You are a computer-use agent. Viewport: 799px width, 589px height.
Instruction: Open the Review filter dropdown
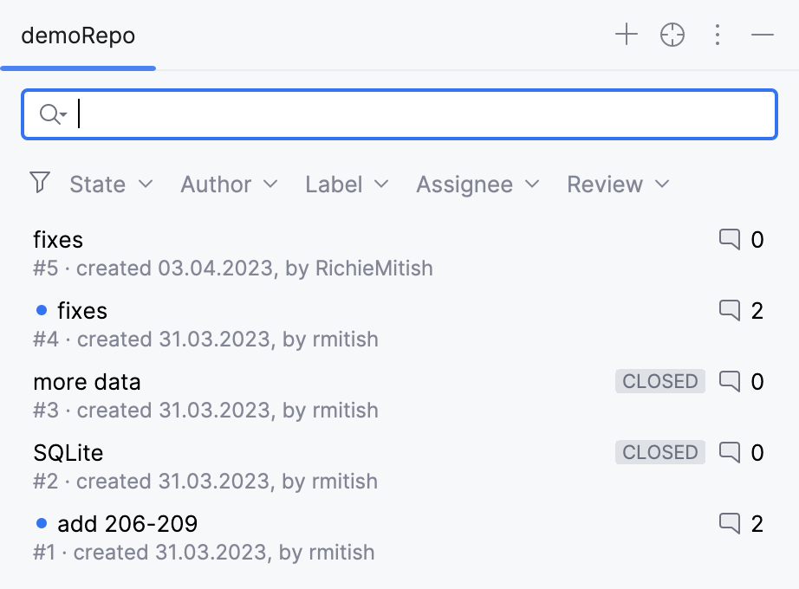click(617, 184)
